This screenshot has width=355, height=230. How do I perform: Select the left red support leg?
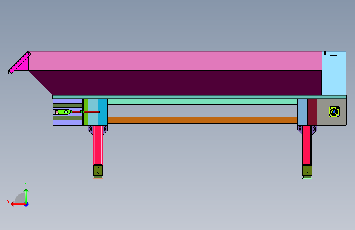point(98,145)
